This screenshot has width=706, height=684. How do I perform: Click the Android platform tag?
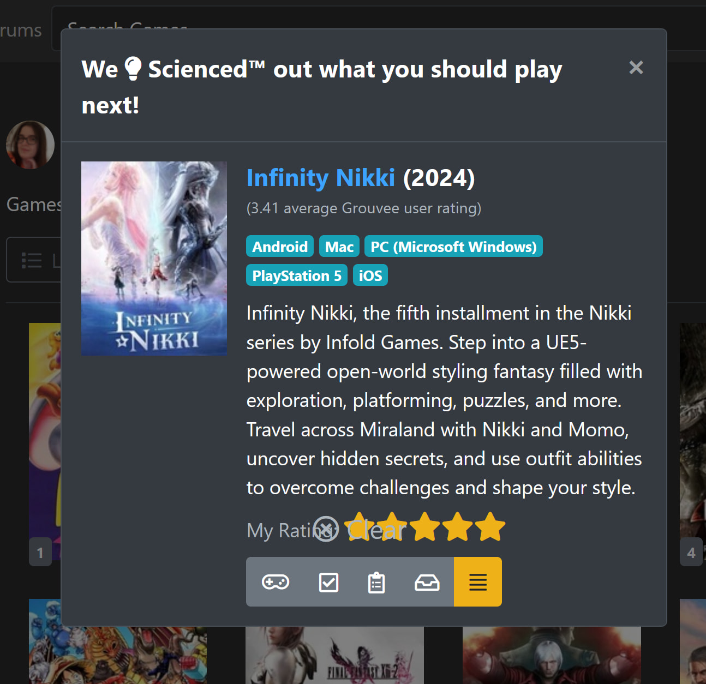[280, 247]
